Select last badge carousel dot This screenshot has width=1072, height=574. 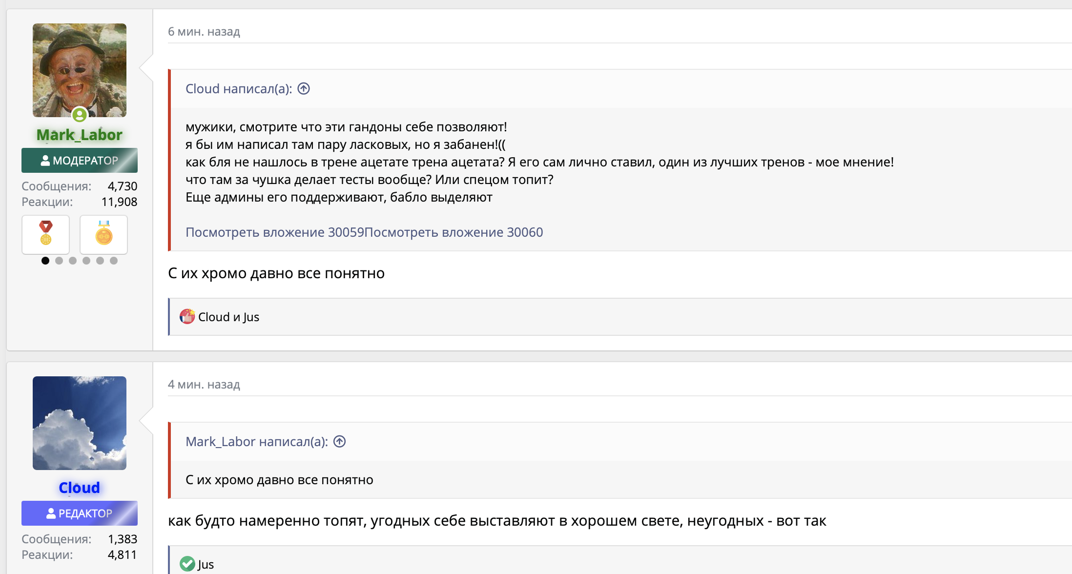tap(114, 261)
